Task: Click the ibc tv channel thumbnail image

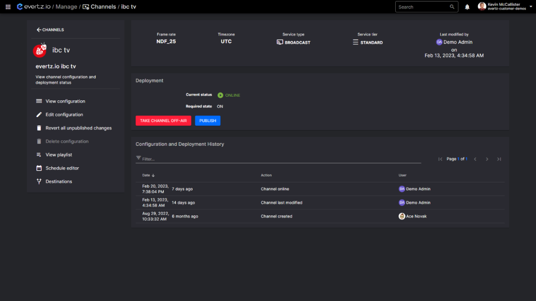Action: 39,50
